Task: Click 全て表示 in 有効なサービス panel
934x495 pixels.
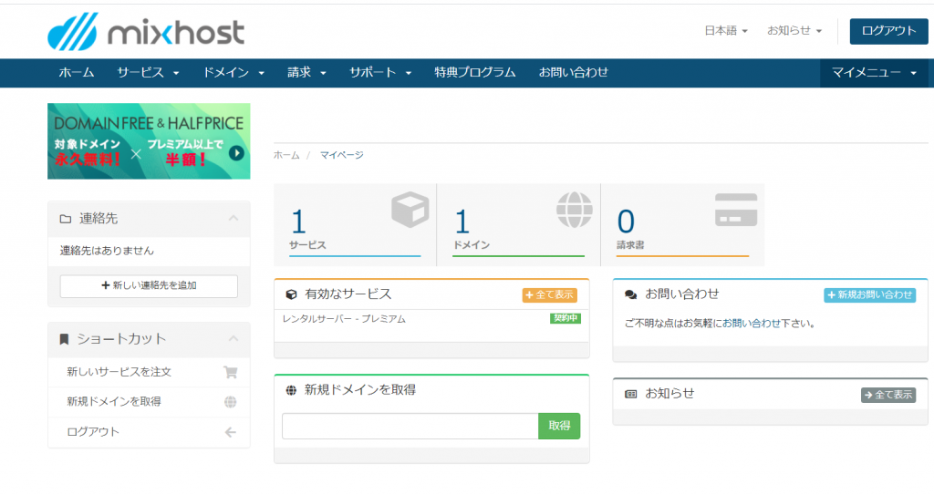Action: [549, 294]
